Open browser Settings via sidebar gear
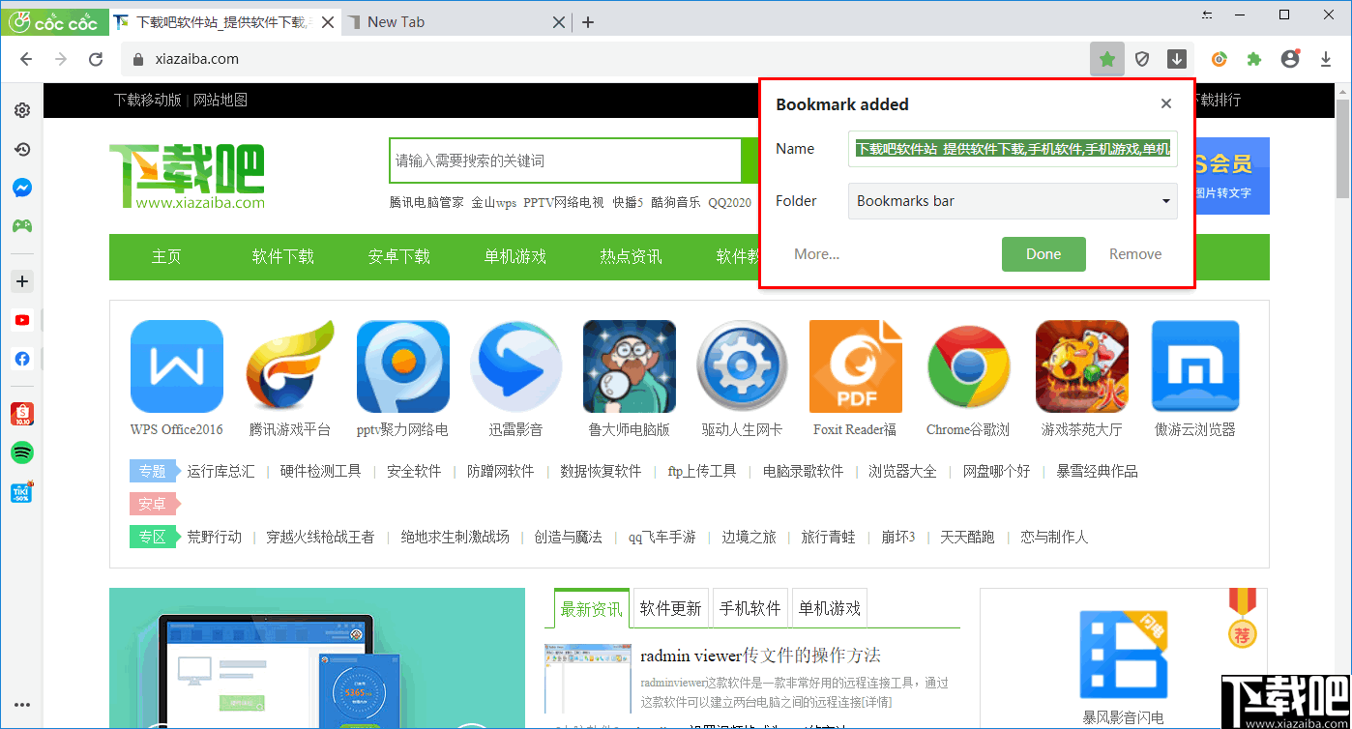This screenshot has width=1352, height=729. (x=21, y=109)
